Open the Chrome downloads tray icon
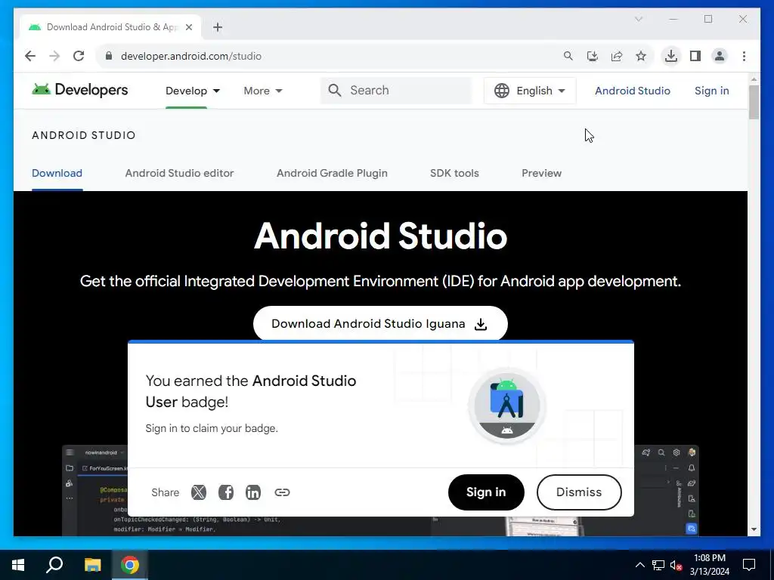774x580 pixels. click(x=671, y=56)
